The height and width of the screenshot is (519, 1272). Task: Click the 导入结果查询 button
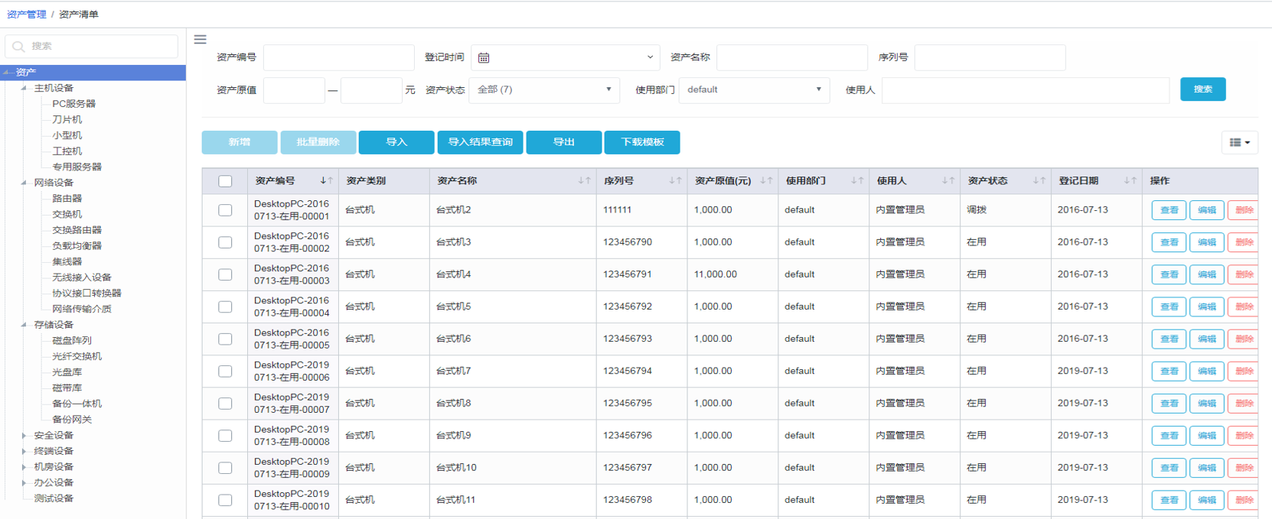click(x=480, y=142)
